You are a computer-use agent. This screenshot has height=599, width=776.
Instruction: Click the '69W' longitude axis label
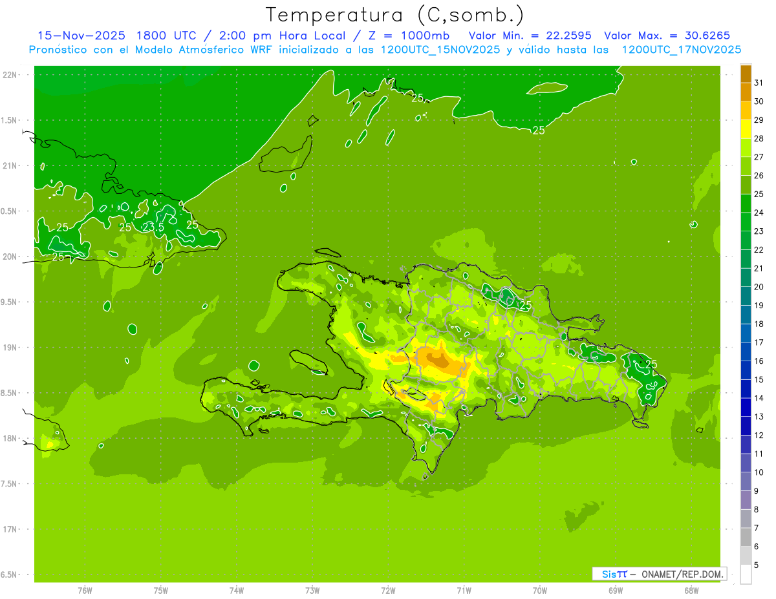pos(616,590)
